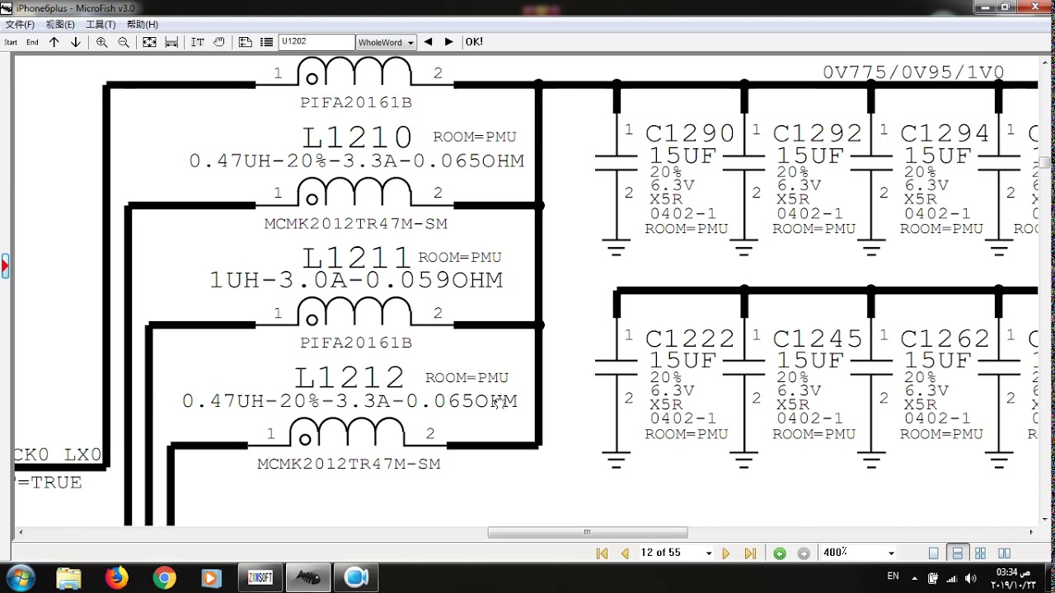Click the C1262 capacitor label

coord(945,339)
